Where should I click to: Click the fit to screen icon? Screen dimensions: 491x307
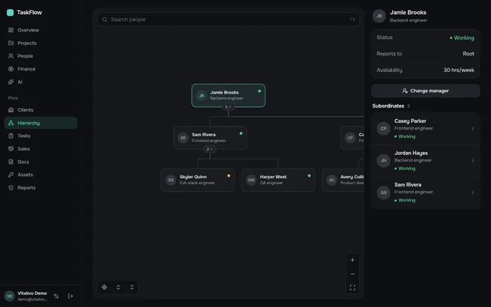pyautogui.click(x=352, y=288)
